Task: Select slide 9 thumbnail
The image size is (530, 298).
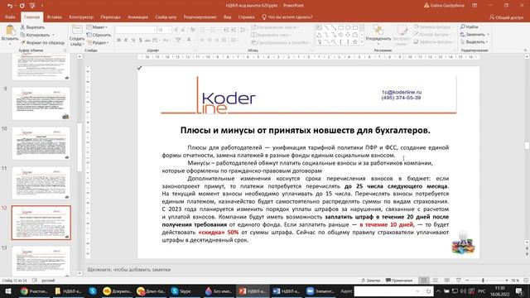Action: pos(41,103)
